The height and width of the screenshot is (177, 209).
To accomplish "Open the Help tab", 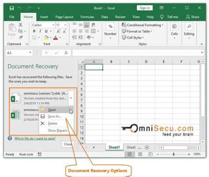I will [150, 17].
